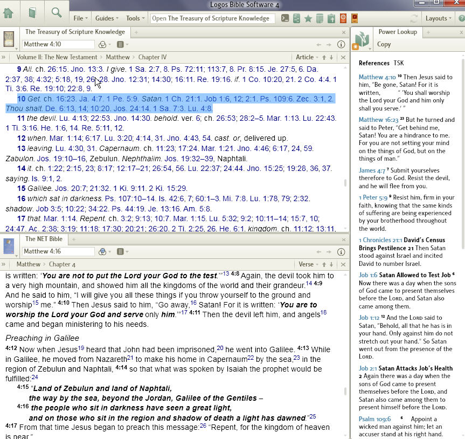Add a new tab beside Power Lookup
The height and width of the screenshot is (439, 465).
point(428,32)
